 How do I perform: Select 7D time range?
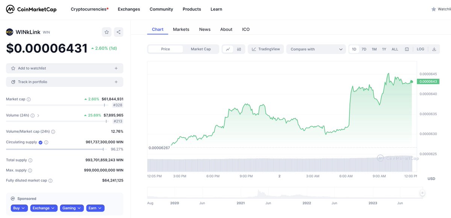pos(364,49)
